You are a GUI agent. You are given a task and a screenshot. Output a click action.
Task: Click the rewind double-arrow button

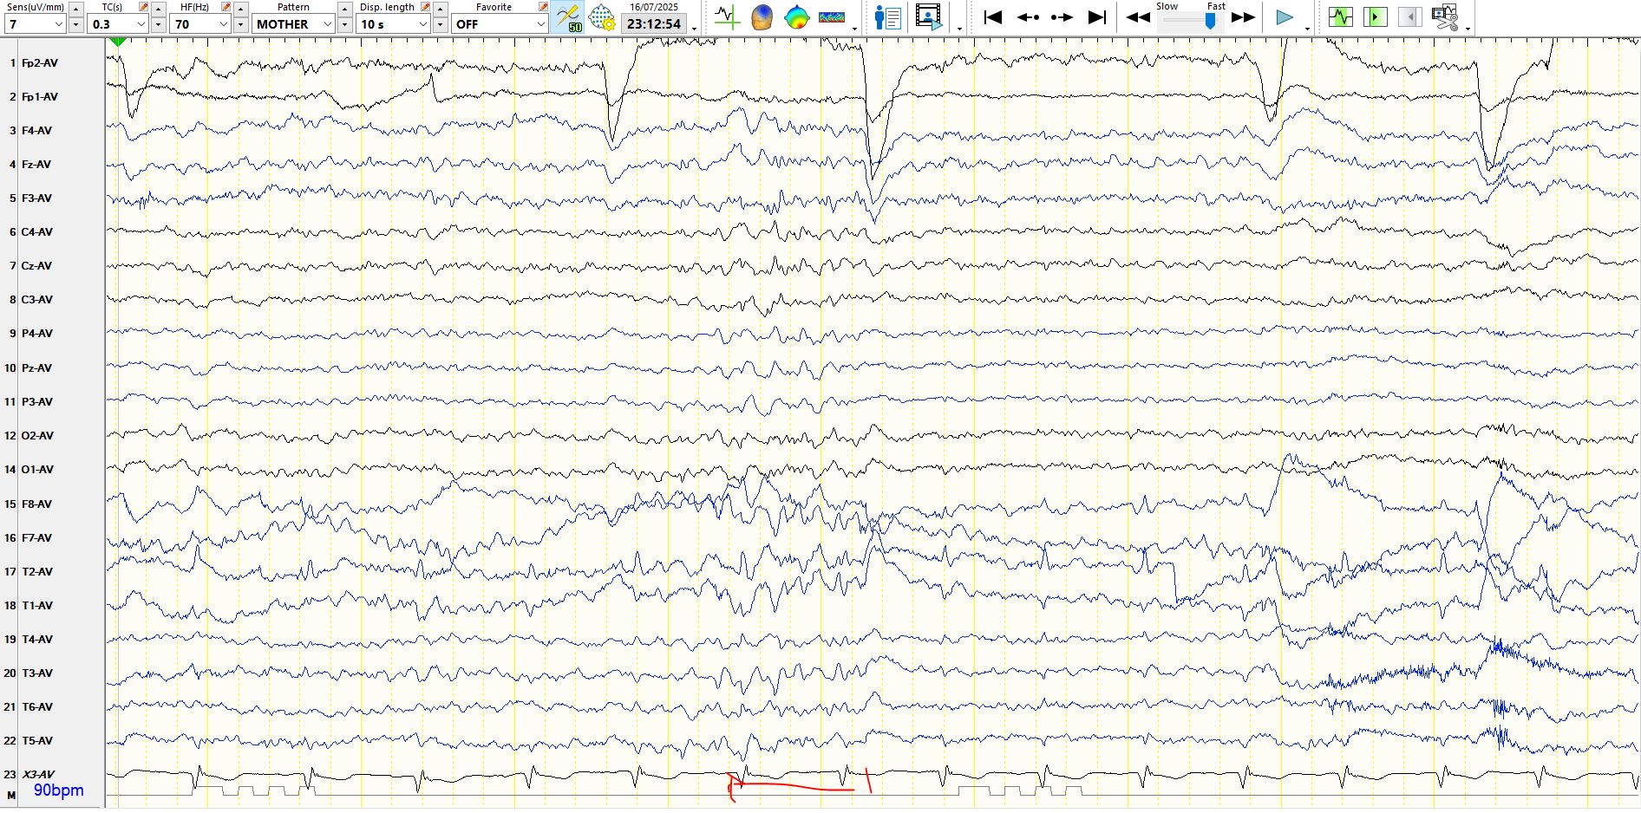click(x=1138, y=16)
